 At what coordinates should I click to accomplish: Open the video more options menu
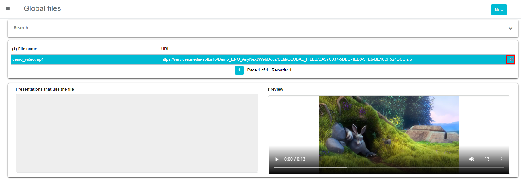(502, 159)
